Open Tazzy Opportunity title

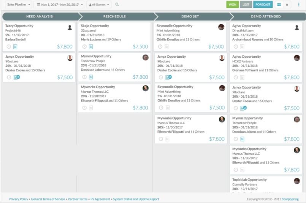(19, 26)
